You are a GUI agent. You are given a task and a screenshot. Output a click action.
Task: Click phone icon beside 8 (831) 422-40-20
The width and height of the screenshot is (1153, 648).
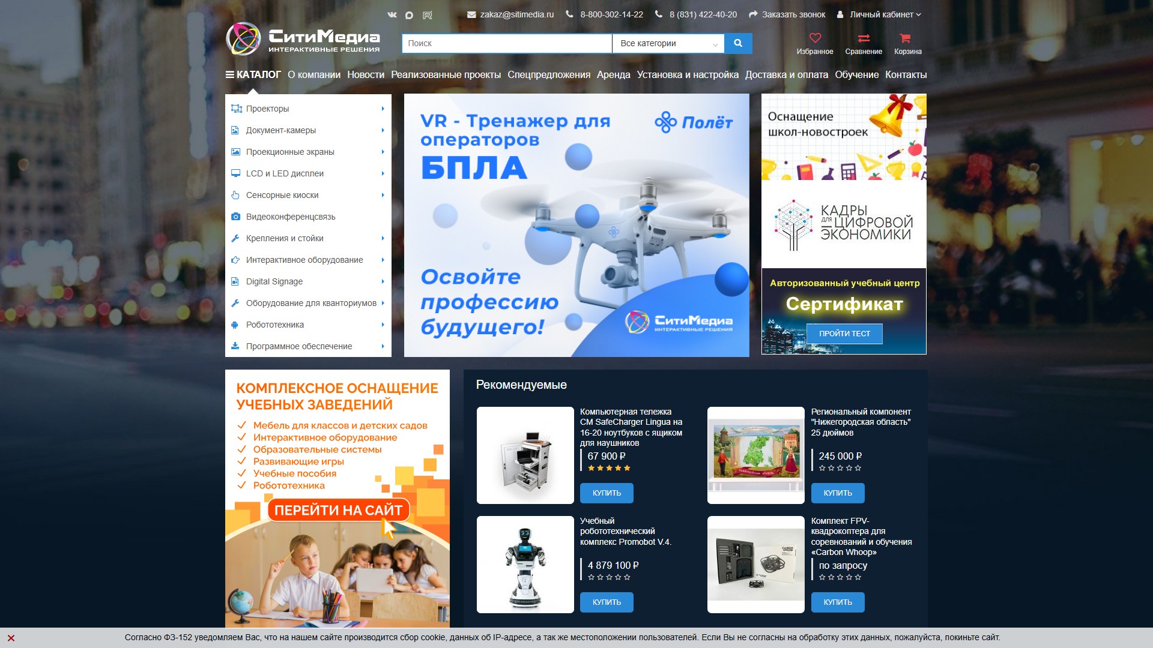pos(659,14)
